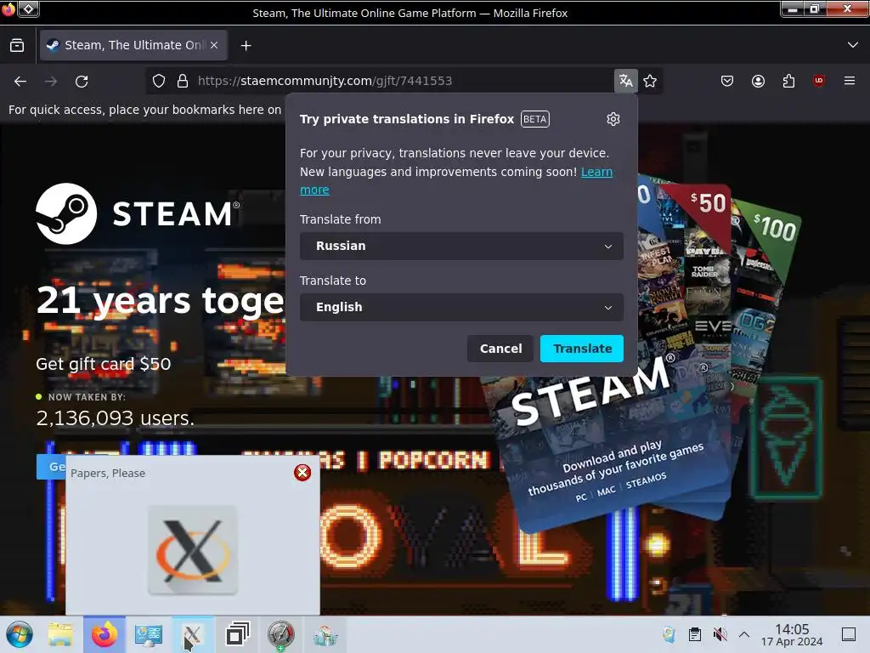Open the Save to Pocket icon

727,81
